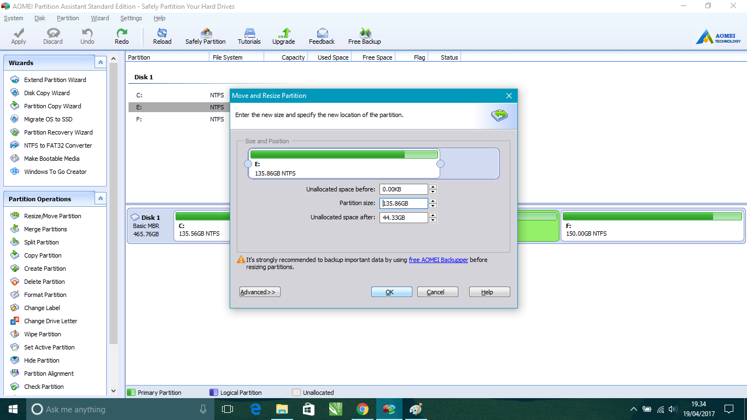The height and width of the screenshot is (420, 747).
Task: Click Unallocated space after field
Action: 404,218
